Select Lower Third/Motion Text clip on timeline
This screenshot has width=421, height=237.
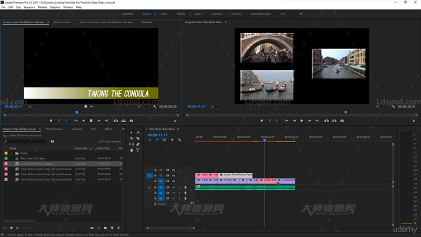pos(235,175)
